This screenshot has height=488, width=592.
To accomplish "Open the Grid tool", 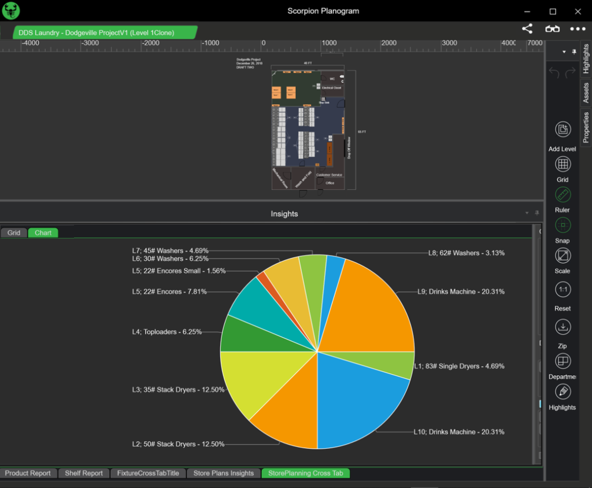I will coord(562,164).
